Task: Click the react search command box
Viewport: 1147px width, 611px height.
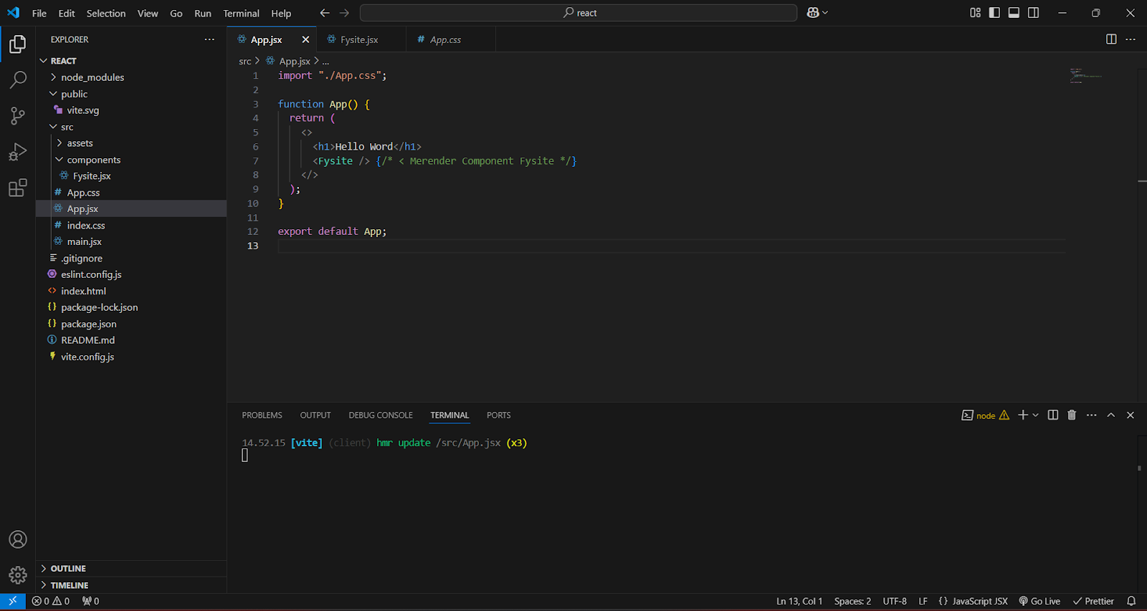Action: (x=578, y=13)
